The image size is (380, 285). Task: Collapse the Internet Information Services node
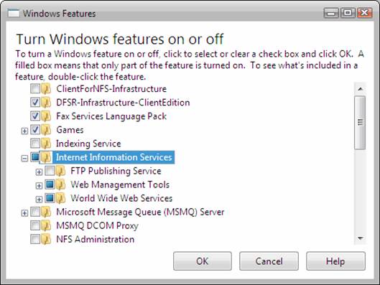pos(24,159)
